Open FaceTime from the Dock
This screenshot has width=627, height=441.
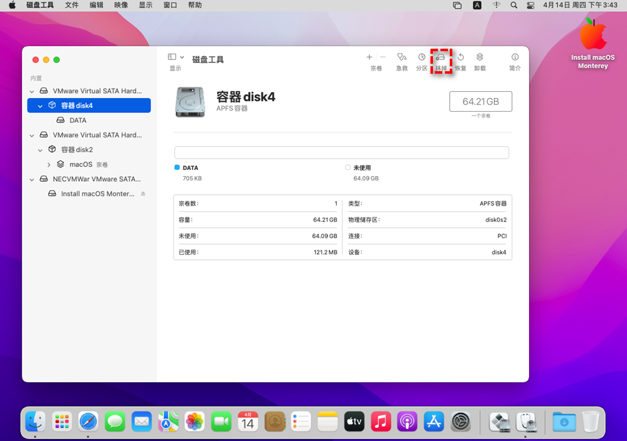coord(221,422)
